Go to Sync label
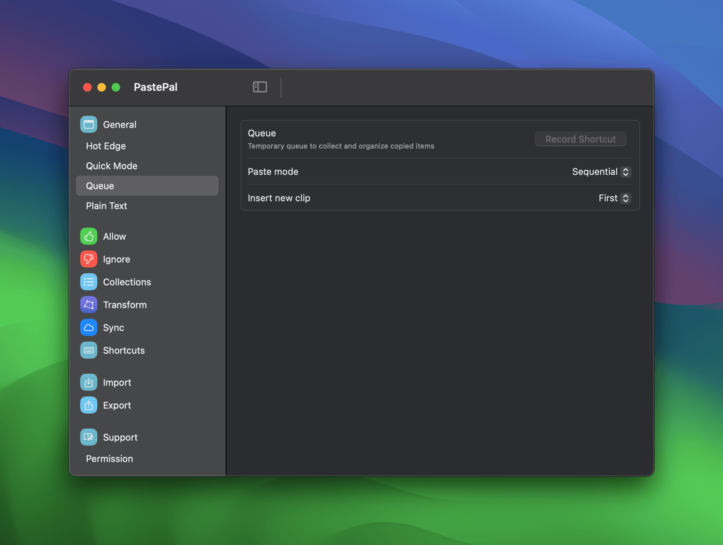Screen dimensions: 723x545 click(113, 328)
